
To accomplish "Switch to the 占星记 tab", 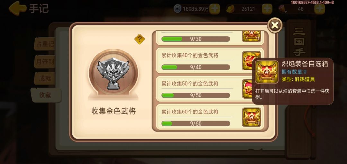I will point(44,44).
